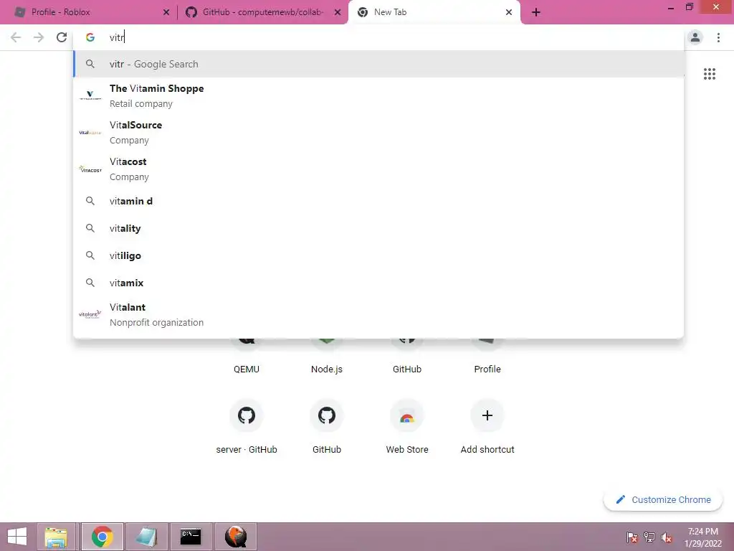Viewport: 734px width, 551px height.
Task: Open Command Prompt from taskbar
Action: coord(191,537)
